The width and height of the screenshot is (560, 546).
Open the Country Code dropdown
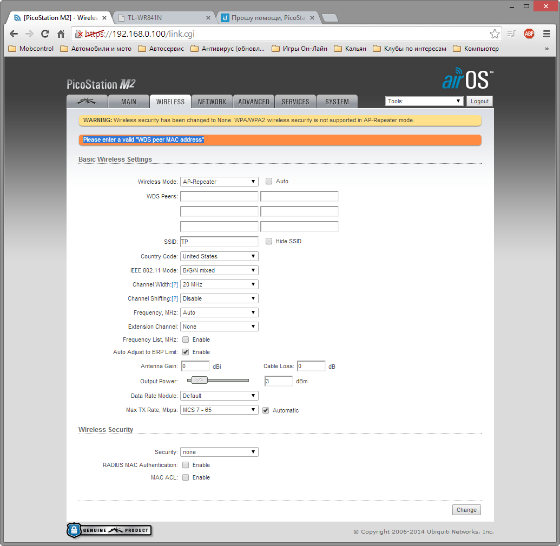(219, 256)
